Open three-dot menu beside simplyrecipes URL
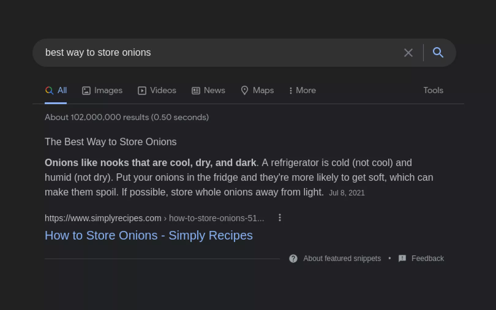Screen dimensions: 496x310 [x=280, y=218]
